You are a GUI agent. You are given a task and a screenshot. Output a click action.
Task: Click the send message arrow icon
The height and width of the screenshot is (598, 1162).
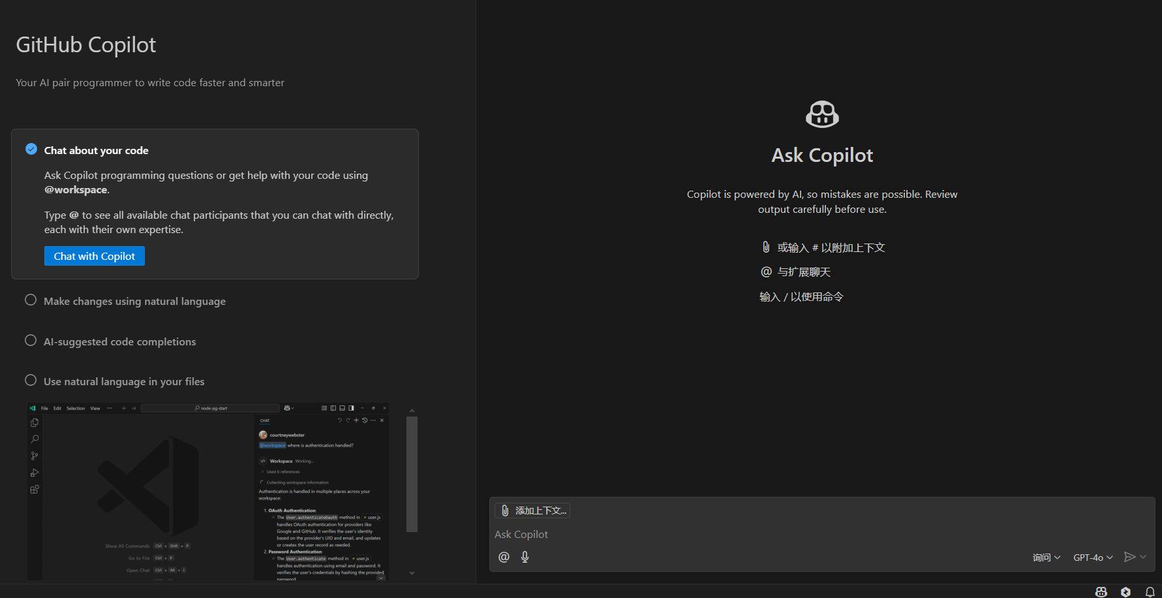pos(1130,557)
